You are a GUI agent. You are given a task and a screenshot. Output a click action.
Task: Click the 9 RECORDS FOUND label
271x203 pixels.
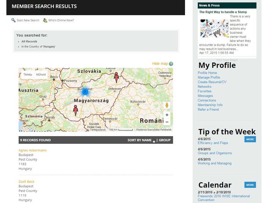(36, 140)
